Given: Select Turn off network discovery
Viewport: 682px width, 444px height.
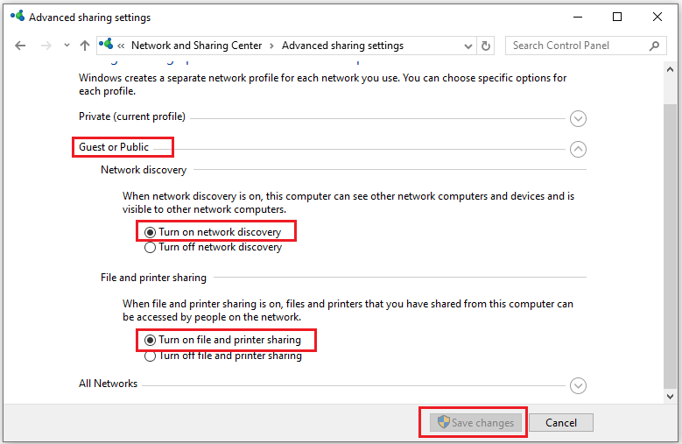Looking at the screenshot, I should 151,247.
